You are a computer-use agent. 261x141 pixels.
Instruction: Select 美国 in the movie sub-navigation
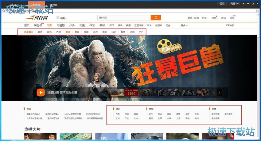(77, 32)
